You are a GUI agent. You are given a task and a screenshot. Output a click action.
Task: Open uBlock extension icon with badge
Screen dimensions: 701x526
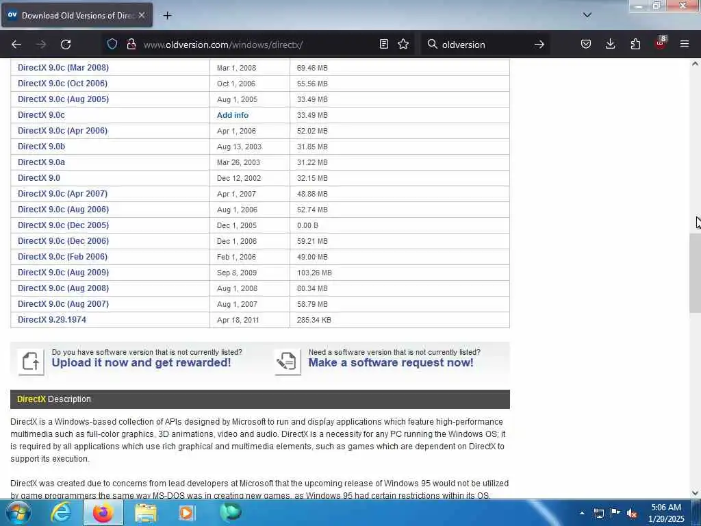[661, 43]
